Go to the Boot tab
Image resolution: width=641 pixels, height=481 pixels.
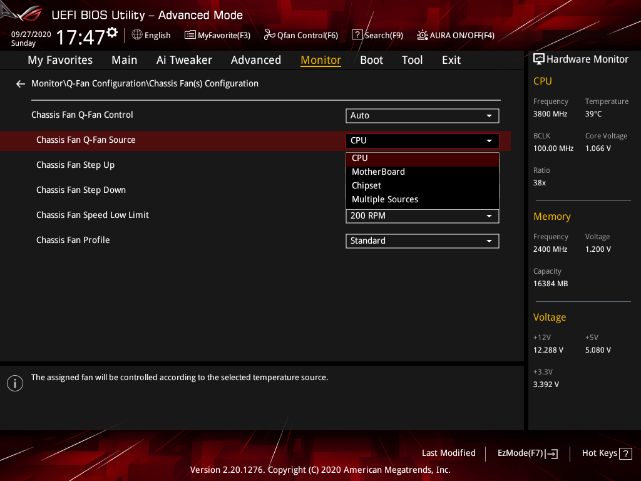point(372,60)
